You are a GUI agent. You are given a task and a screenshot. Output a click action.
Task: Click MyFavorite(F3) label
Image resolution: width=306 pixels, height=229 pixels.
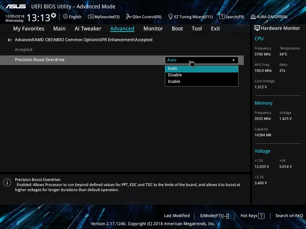107,17
